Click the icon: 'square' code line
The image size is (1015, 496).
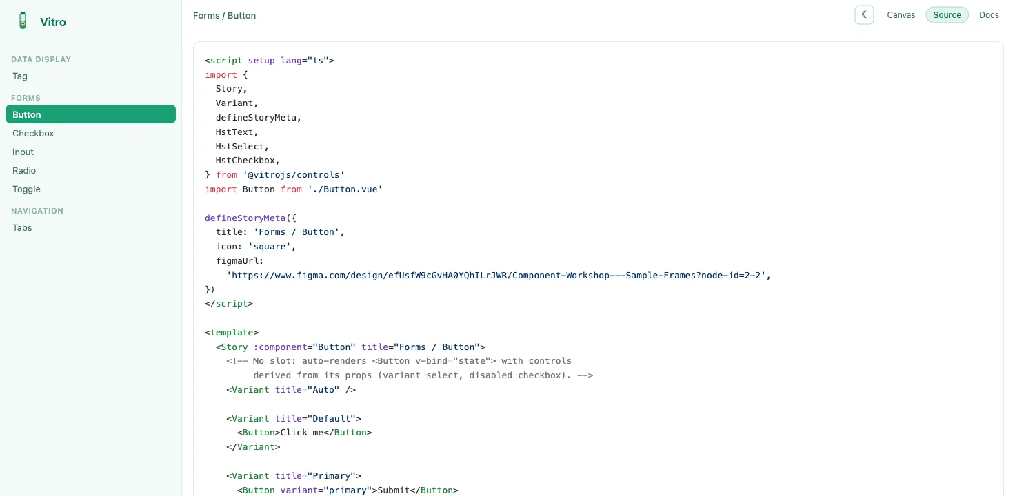coord(256,246)
